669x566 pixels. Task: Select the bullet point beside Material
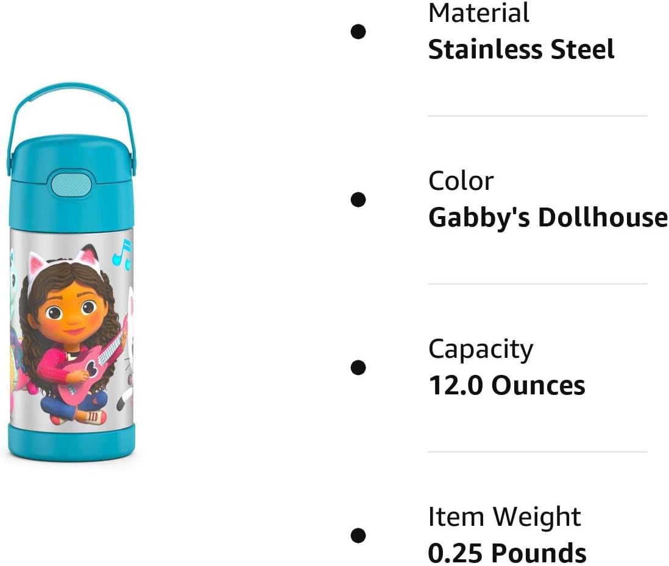(x=358, y=31)
